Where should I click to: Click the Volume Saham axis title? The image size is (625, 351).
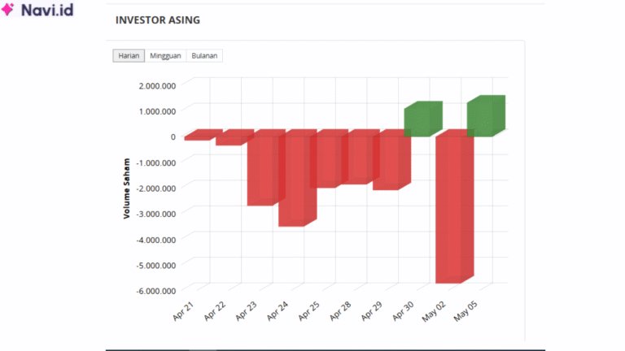[127, 188]
